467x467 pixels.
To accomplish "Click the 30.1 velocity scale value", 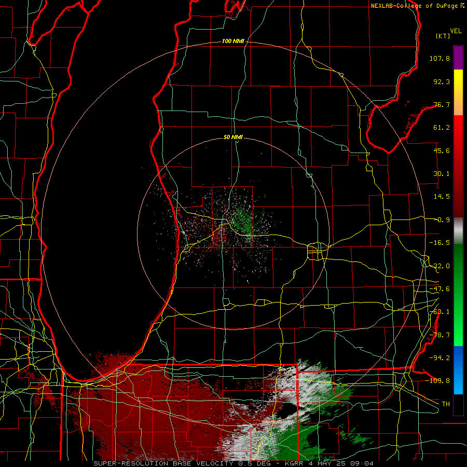I will [x=442, y=174].
